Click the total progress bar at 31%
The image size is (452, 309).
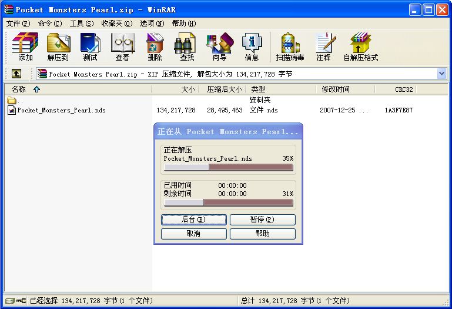[x=228, y=202]
